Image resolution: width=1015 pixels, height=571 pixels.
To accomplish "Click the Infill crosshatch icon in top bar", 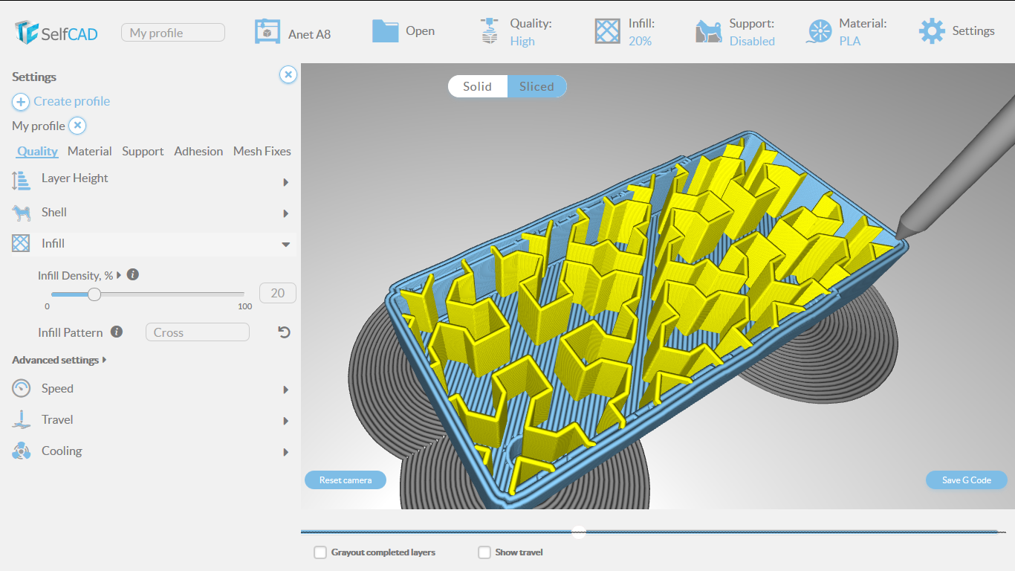I will click(x=607, y=31).
